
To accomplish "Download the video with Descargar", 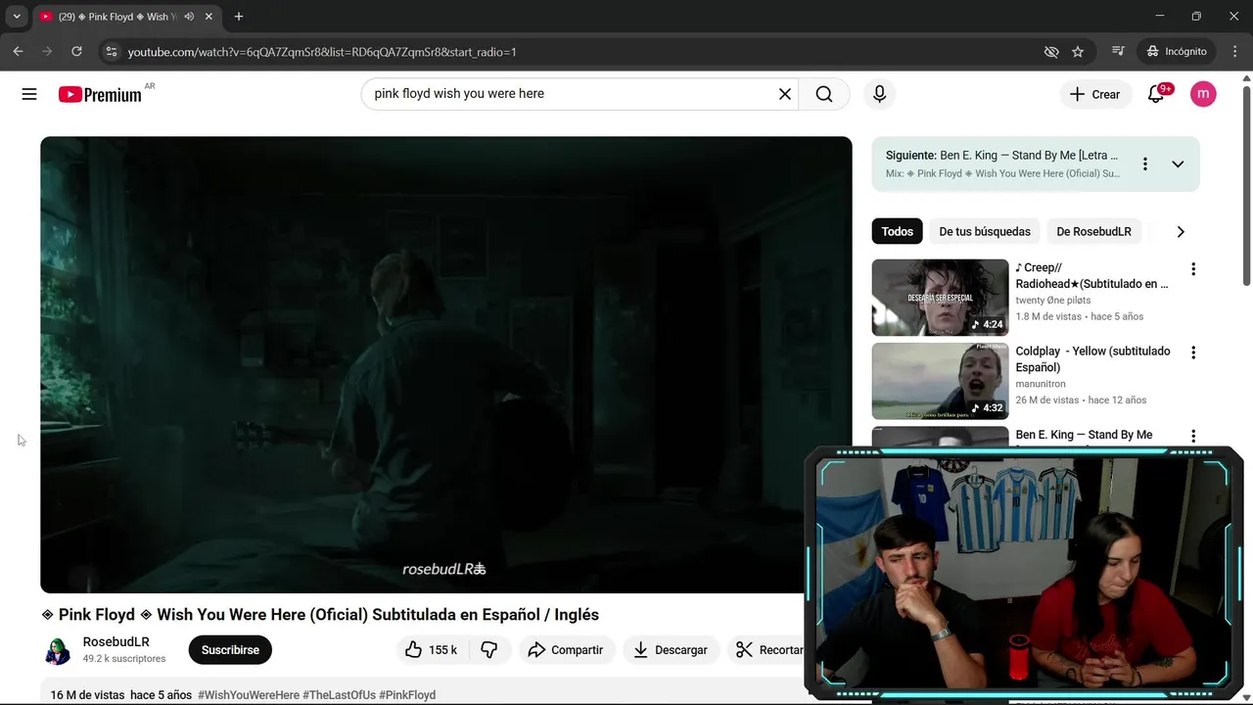I will pos(671,650).
